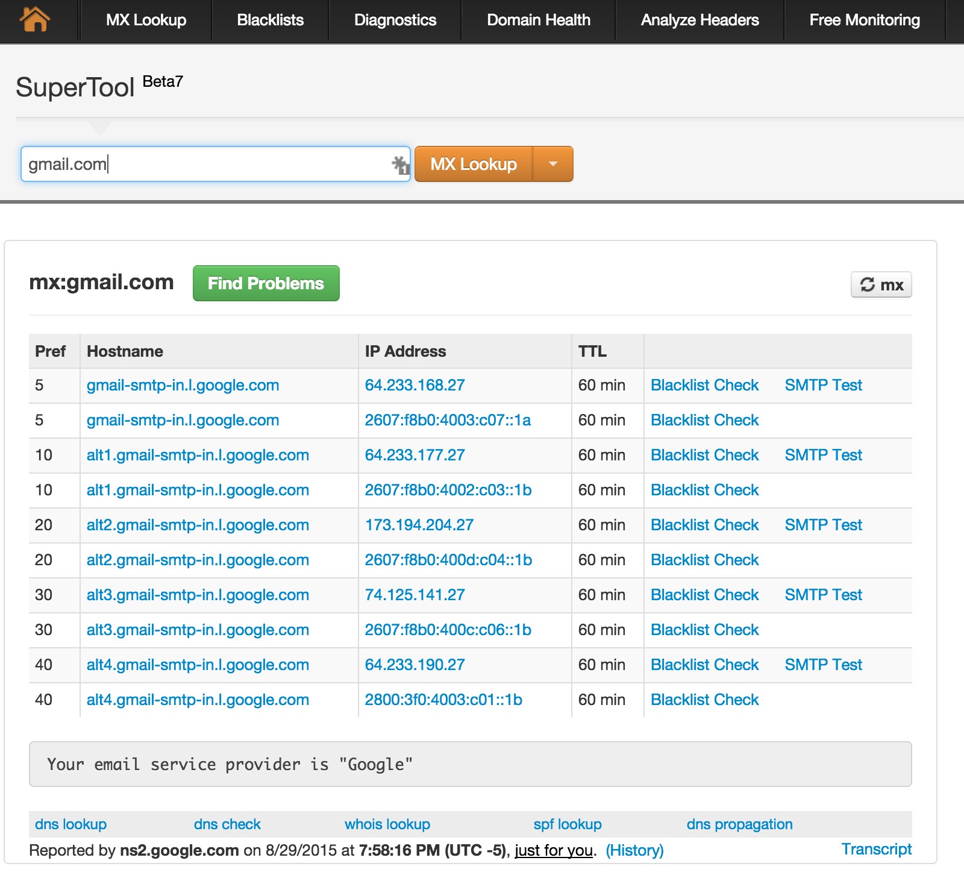
Task: Go to Domain Health in navigation
Action: [538, 20]
